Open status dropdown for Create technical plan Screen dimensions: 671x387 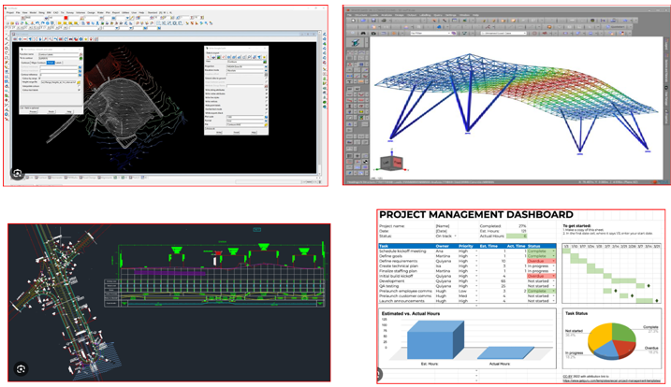pos(553,266)
